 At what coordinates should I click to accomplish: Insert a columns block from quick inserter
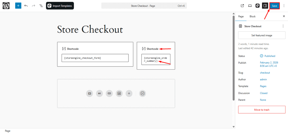[89, 93]
